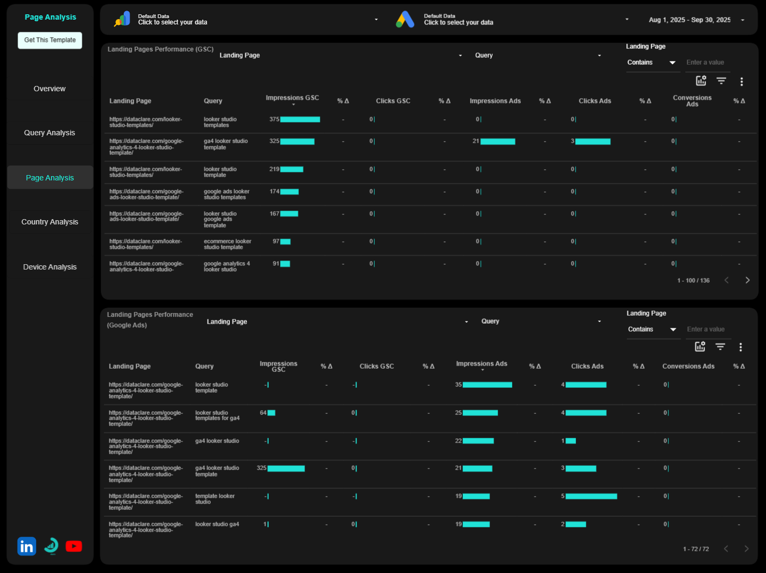Open the three-dot options menu on the GSC table
766x573 pixels.
742,81
